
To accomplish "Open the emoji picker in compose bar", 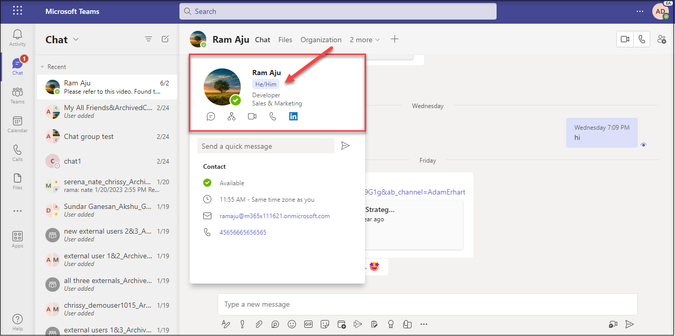I will point(292,324).
